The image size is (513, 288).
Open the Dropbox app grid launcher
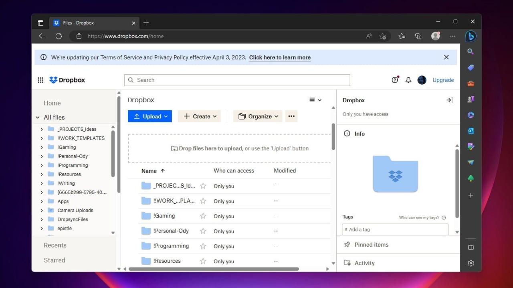40,80
